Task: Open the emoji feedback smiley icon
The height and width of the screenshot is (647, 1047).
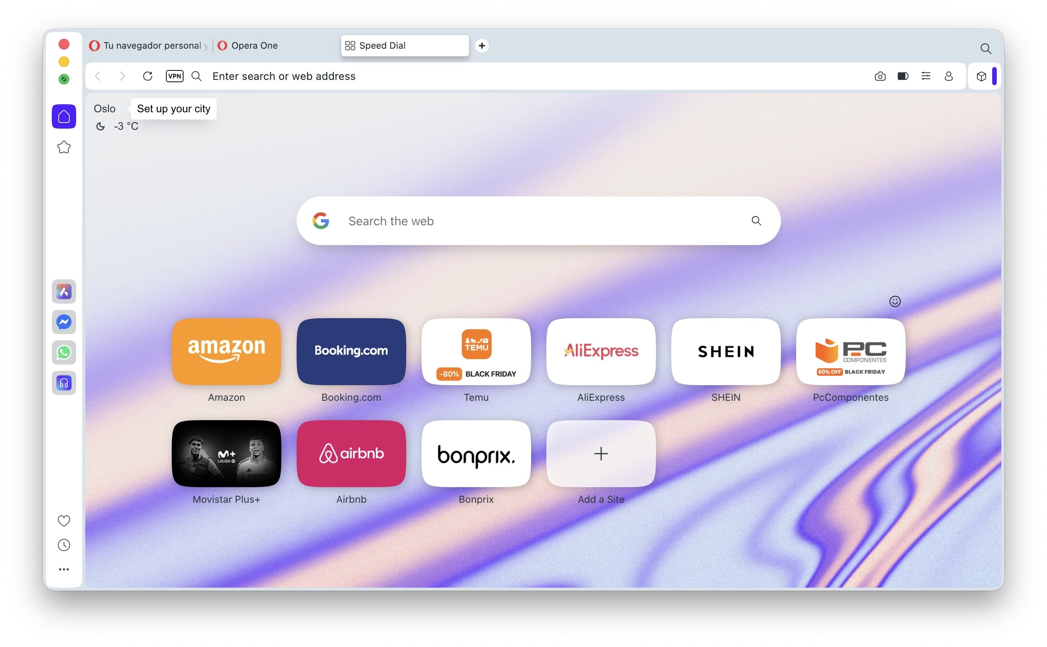Action: tap(895, 302)
